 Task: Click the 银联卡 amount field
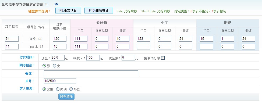pyautogui.click(x=93, y=58)
